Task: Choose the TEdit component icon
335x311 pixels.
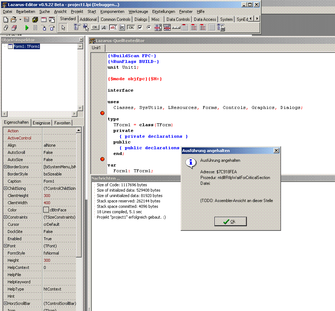Action: [x=113, y=27]
